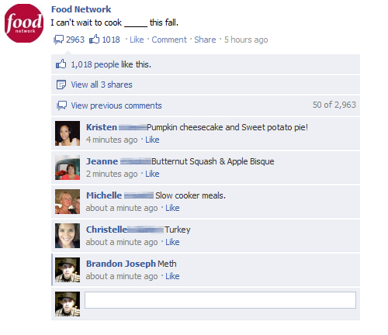Click the Comment link under the post
Screen dimensions: 388x335
pos(169,40)
